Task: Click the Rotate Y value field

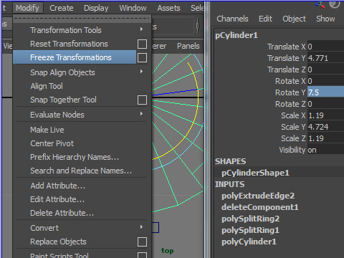Action: click(325, 92)
